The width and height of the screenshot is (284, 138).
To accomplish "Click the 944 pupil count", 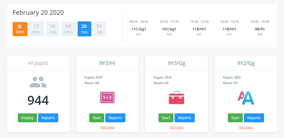I will point(38,101).
